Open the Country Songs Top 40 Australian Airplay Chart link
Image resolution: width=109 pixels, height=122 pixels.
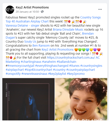53,19
